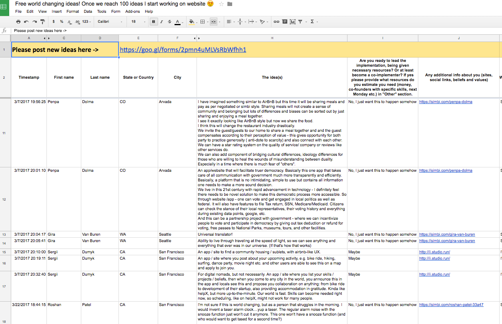Toggle bold formatting
Image resolution: width=502 pixels, height=324 pixels.
[x=154, y=22]
